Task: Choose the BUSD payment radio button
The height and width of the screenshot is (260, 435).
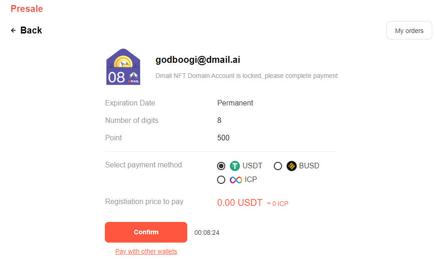Action: [x=278, y=166]
